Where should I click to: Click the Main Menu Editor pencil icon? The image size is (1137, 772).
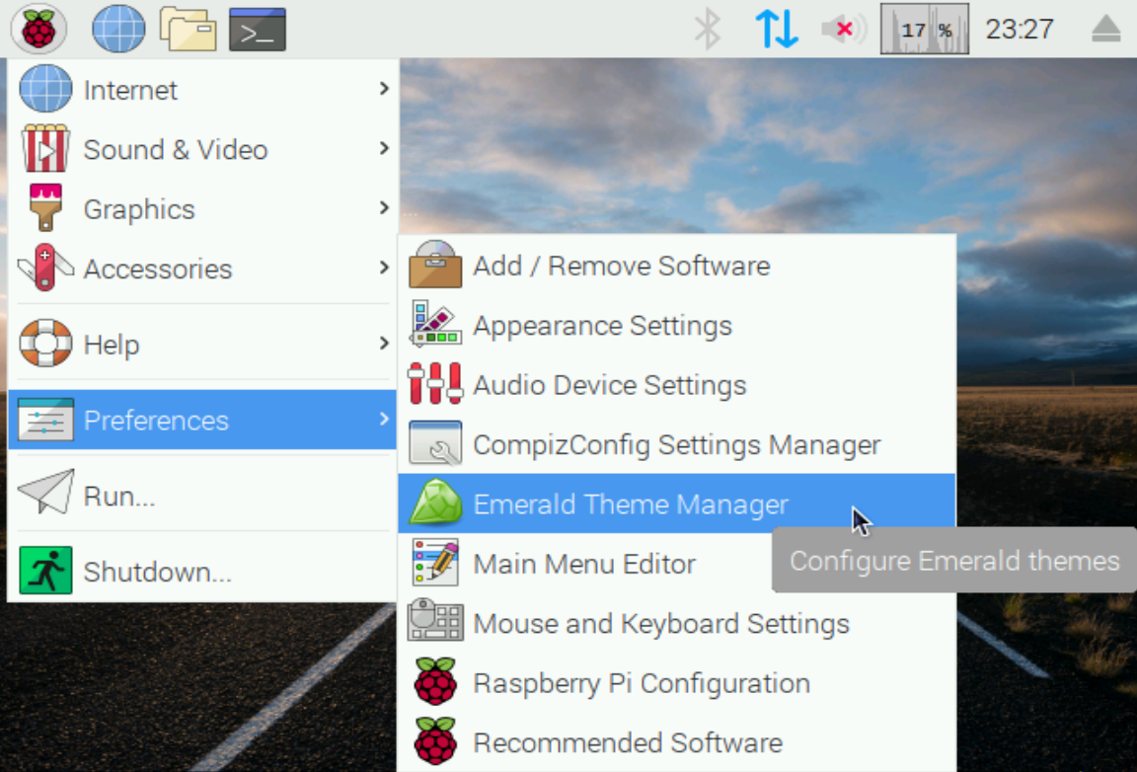(x=435, y=562)
